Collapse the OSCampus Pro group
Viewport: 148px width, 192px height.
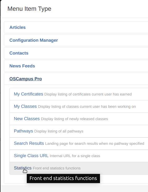coord(26,79)
